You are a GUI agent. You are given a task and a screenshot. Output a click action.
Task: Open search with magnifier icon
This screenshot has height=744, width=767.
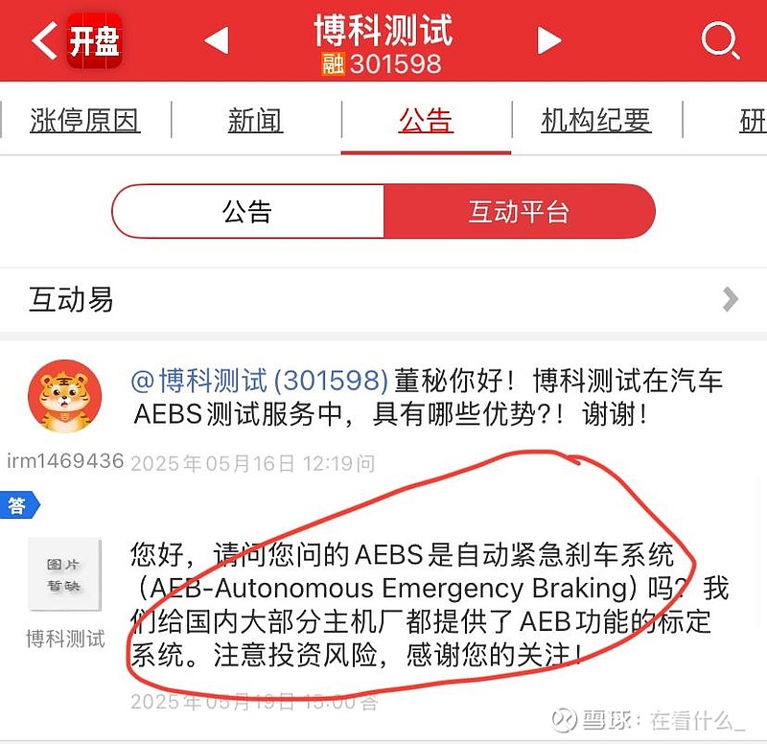point(720,40)
